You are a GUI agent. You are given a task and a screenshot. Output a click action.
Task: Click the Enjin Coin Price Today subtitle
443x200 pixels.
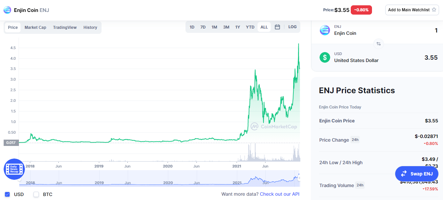click(340, 107)
